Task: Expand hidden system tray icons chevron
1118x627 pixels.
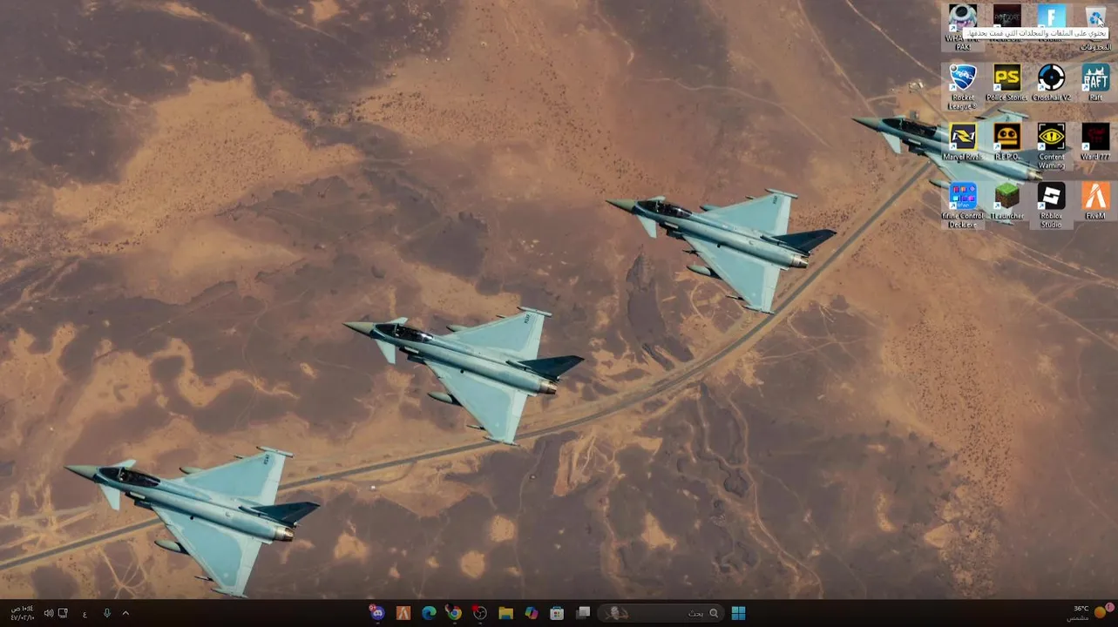Action: point(125,613)
